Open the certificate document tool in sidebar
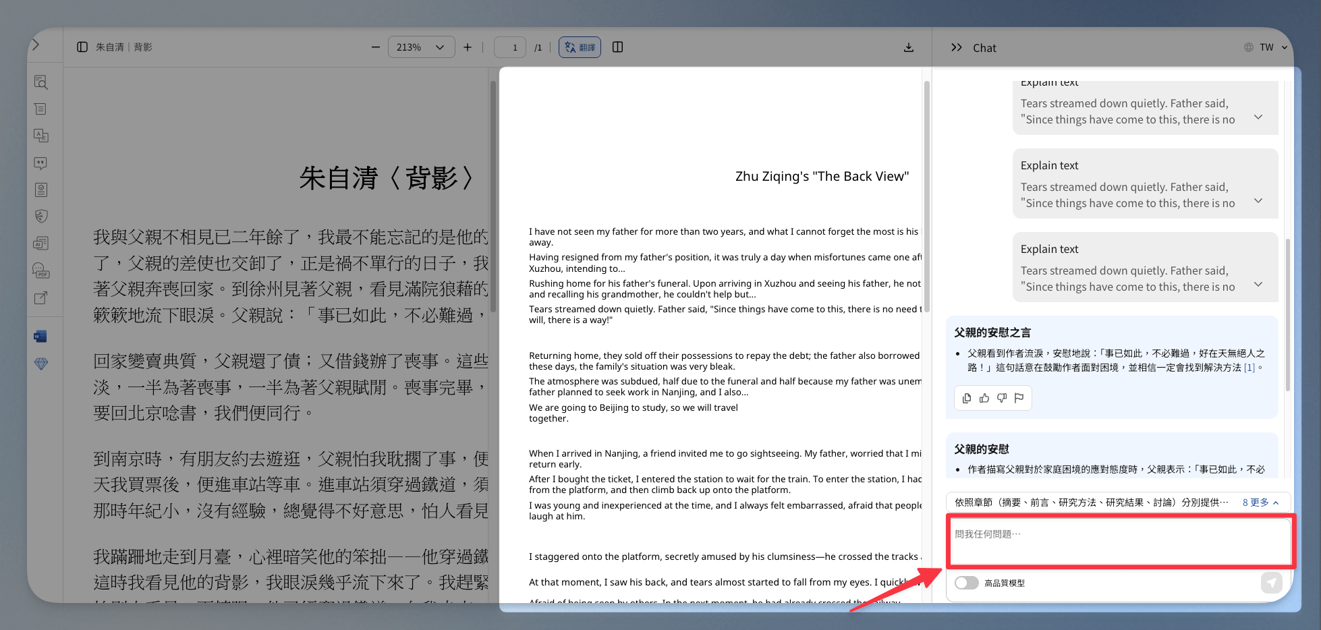Viewport: 1321px width, 630px height. coord(41,190)
